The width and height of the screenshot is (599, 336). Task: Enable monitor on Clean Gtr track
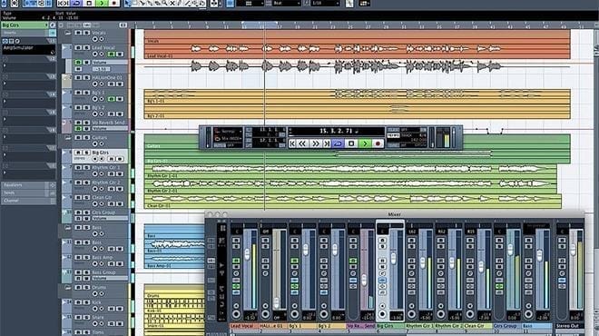point(102,203)
